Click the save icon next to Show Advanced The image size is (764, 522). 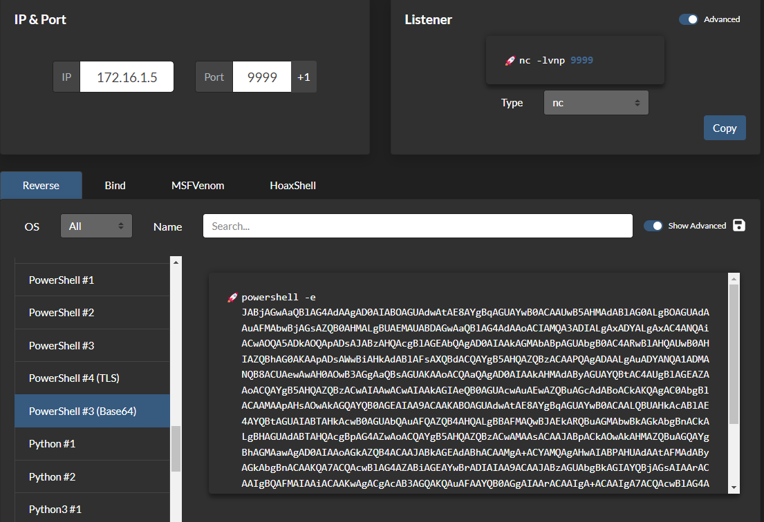point(738,225)
